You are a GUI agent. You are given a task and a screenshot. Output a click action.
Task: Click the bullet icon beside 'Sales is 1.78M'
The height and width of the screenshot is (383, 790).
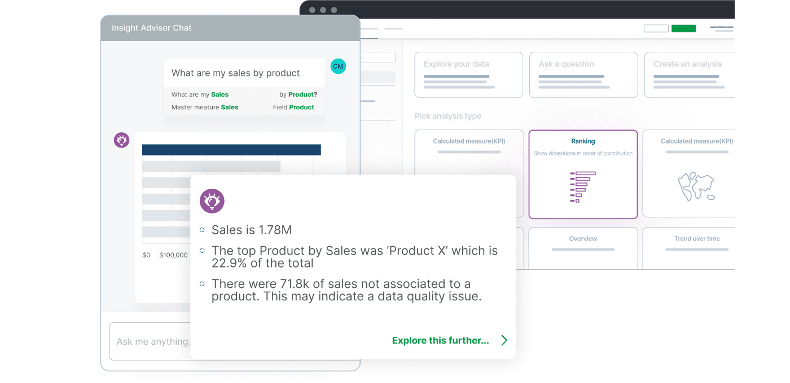point(203,229)
